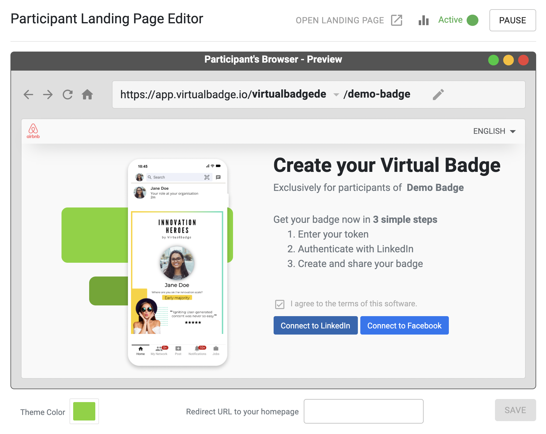Expand the URL path dropdown after virtualbadgede
The image size is (546, 434).
click(x=336, y=95)
